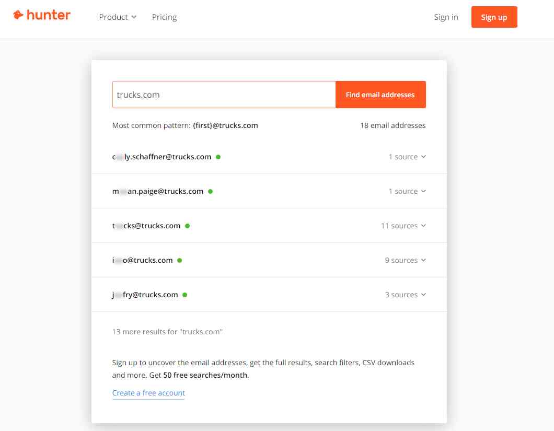Image resolution: width=554 pixels, height=431 pixels.
Task: Expand the 1 source dropdown for paige email
Action: click(408, 191)
